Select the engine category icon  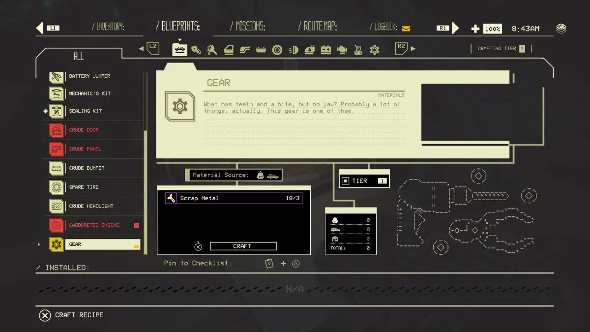[342, 49]
